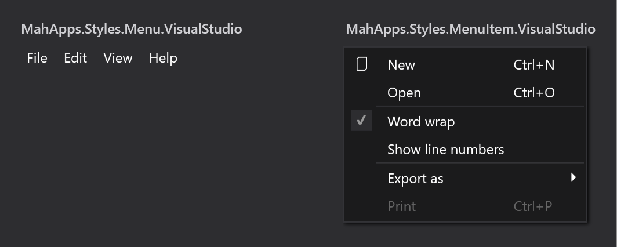This screenshot has height=247, width=617.
Task: Click the Ctrl+N shortcut text
Action: click(x=534, y=65)
